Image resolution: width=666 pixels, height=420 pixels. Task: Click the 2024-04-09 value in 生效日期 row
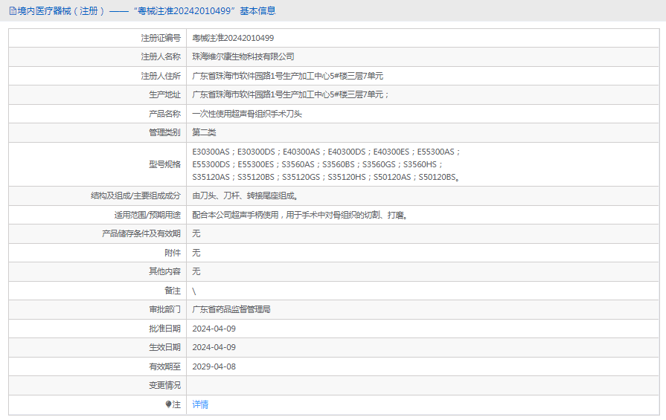pos(214,347)
